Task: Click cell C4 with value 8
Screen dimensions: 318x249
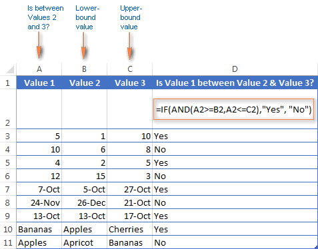Action: [x=130, y=149]
